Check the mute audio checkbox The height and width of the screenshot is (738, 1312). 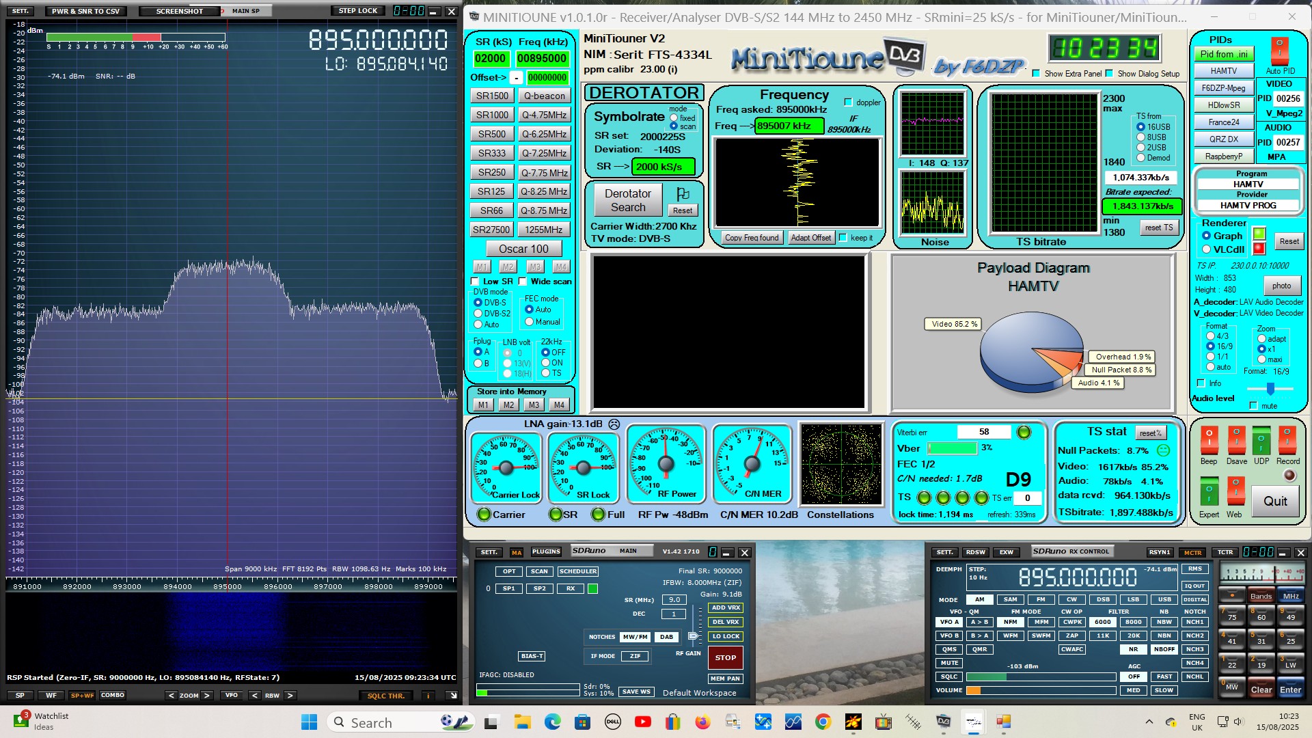pyautogui.click(x=1253, y=406)
